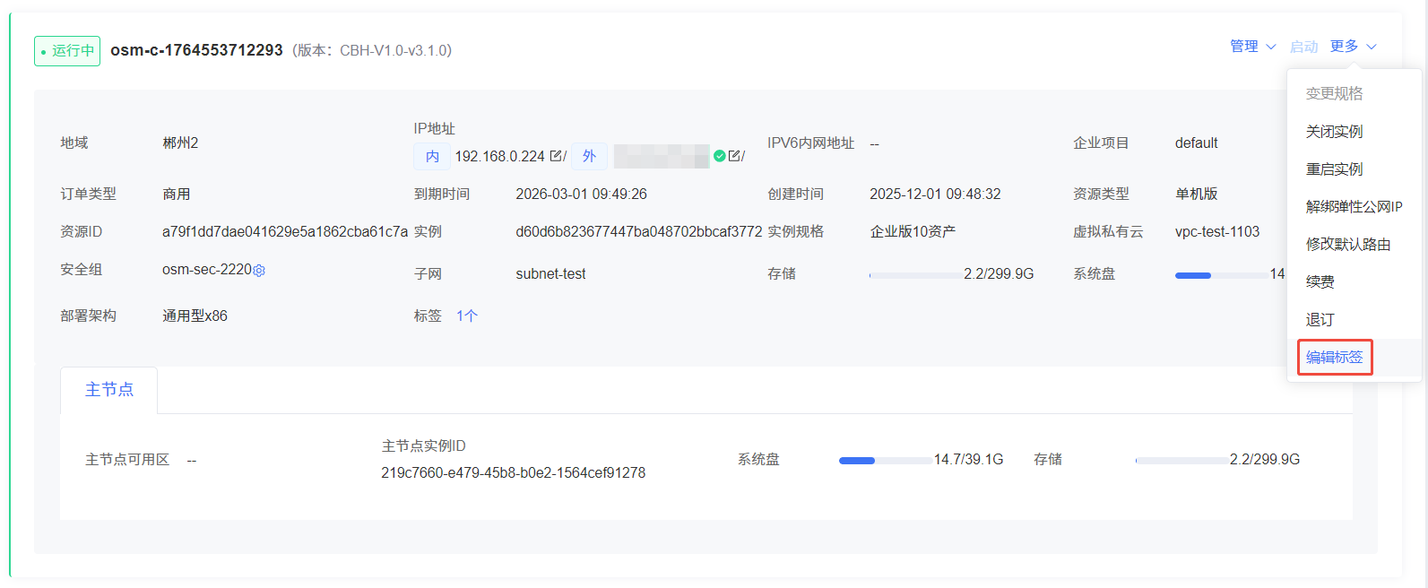
Task: Click the architecture value 通用型x86
Action: point(195,316)
